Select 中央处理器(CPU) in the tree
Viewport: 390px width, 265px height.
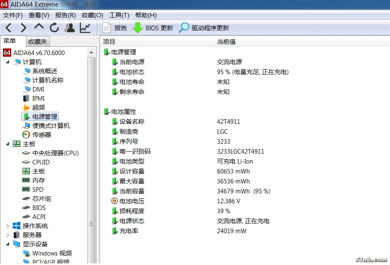coord(55,153)
